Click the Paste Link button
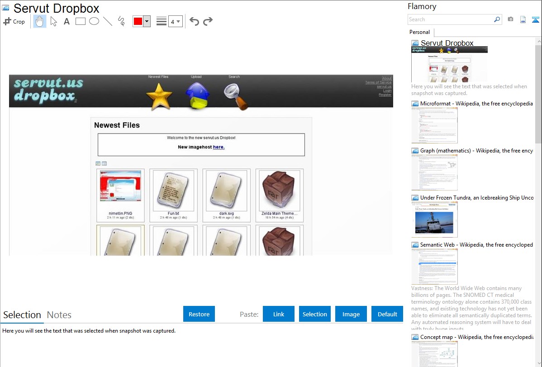The width and height of the screenshot is (542, 367). [279, 314]
